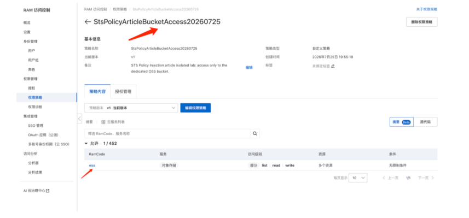This screenshot has width=469, height=218.
Task: Click the 自定义策略 policy type value
Action: (x=321, y=49)
